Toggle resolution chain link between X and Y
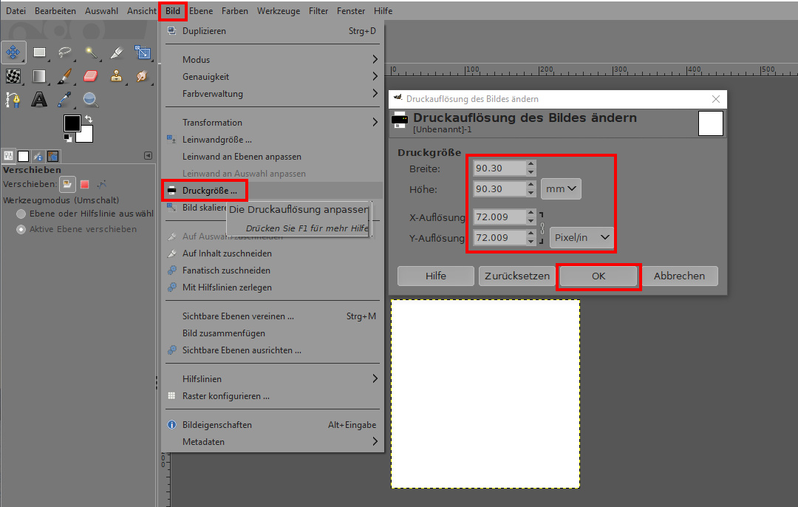This screenshot has height=507, width=798. click(542, 228)
